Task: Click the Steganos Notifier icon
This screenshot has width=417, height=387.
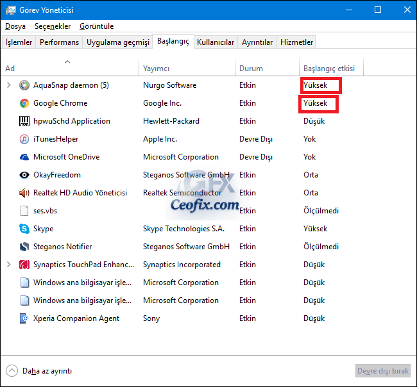Action: (24, 247)
